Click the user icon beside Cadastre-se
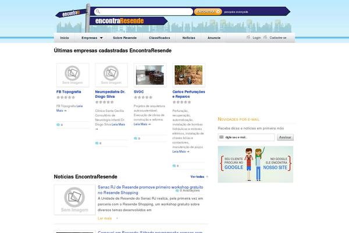 [x=265, y=37]
